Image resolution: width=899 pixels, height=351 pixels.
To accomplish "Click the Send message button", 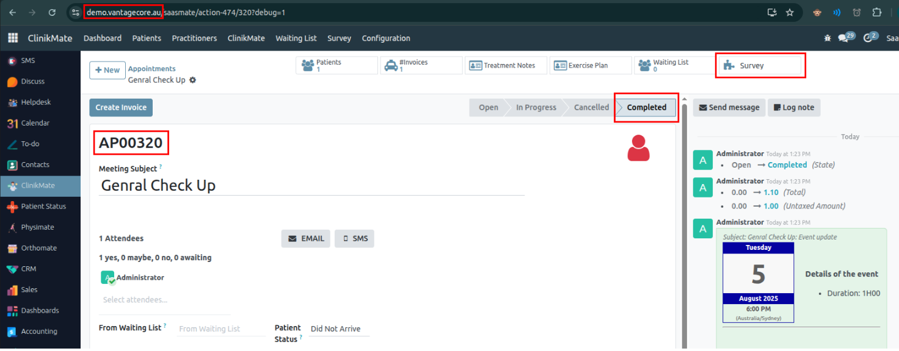I will tap(729, 107).
